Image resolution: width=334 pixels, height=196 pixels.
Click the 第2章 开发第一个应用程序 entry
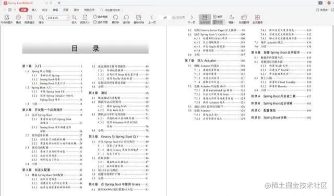(52, 110)
